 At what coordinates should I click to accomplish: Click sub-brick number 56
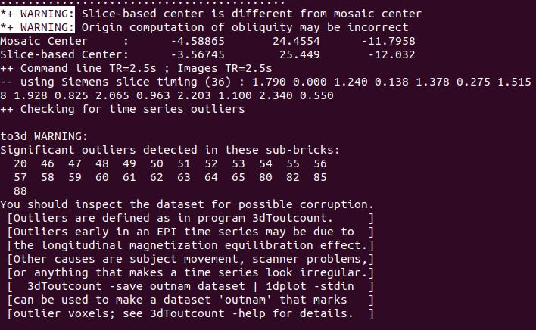coord(320,163)
